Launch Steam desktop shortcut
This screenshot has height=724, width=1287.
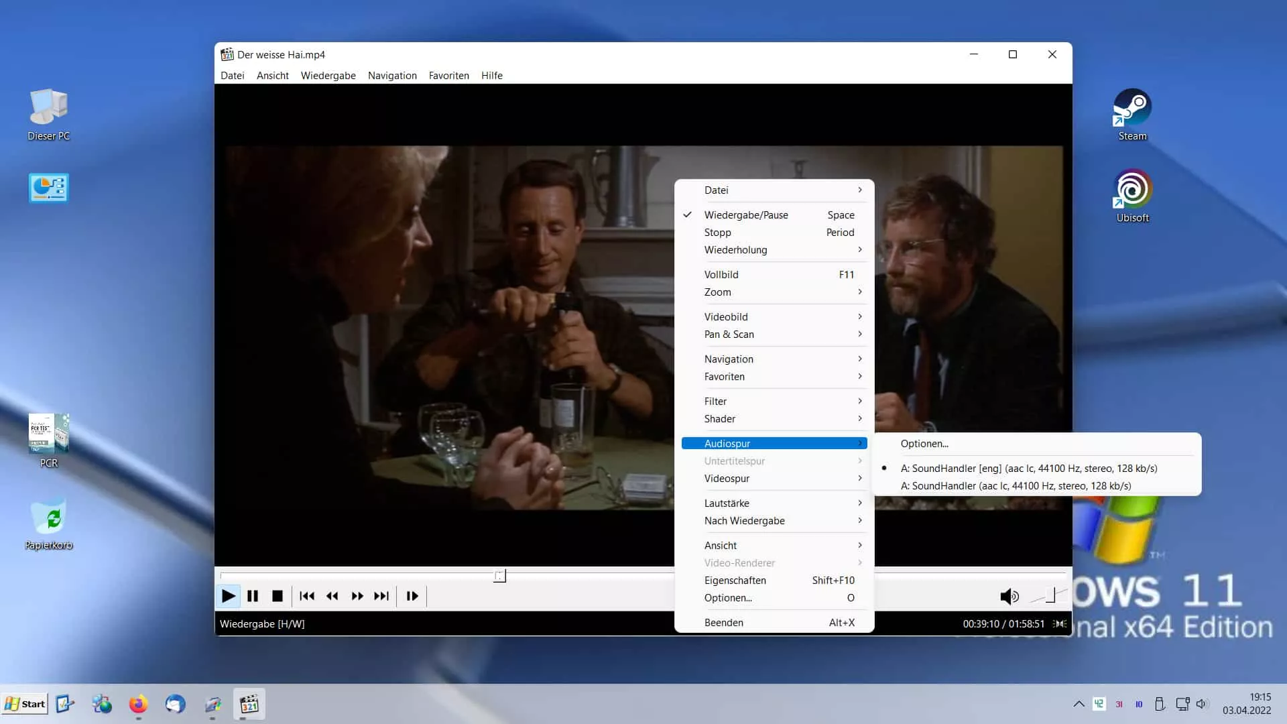1132,115
